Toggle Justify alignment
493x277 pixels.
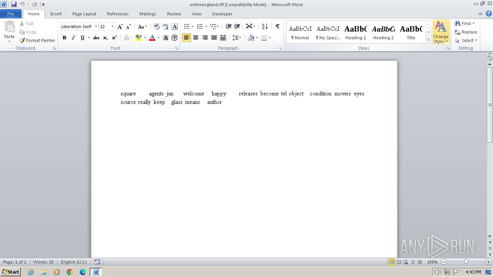pos(214,38)
